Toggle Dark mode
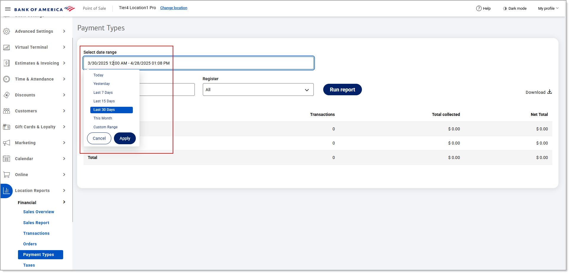570x274 pixels. [x=515, y=8]
